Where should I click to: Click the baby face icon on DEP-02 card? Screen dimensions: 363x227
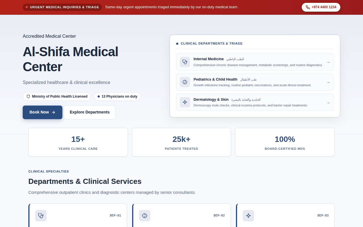[145, 216]
